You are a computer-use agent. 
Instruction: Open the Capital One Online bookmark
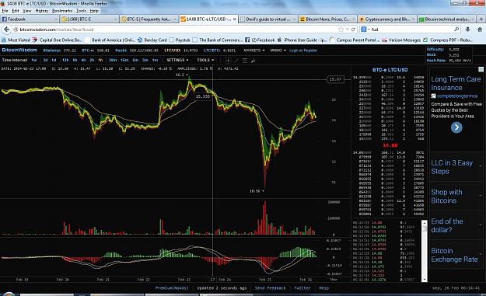click(57, 40)
